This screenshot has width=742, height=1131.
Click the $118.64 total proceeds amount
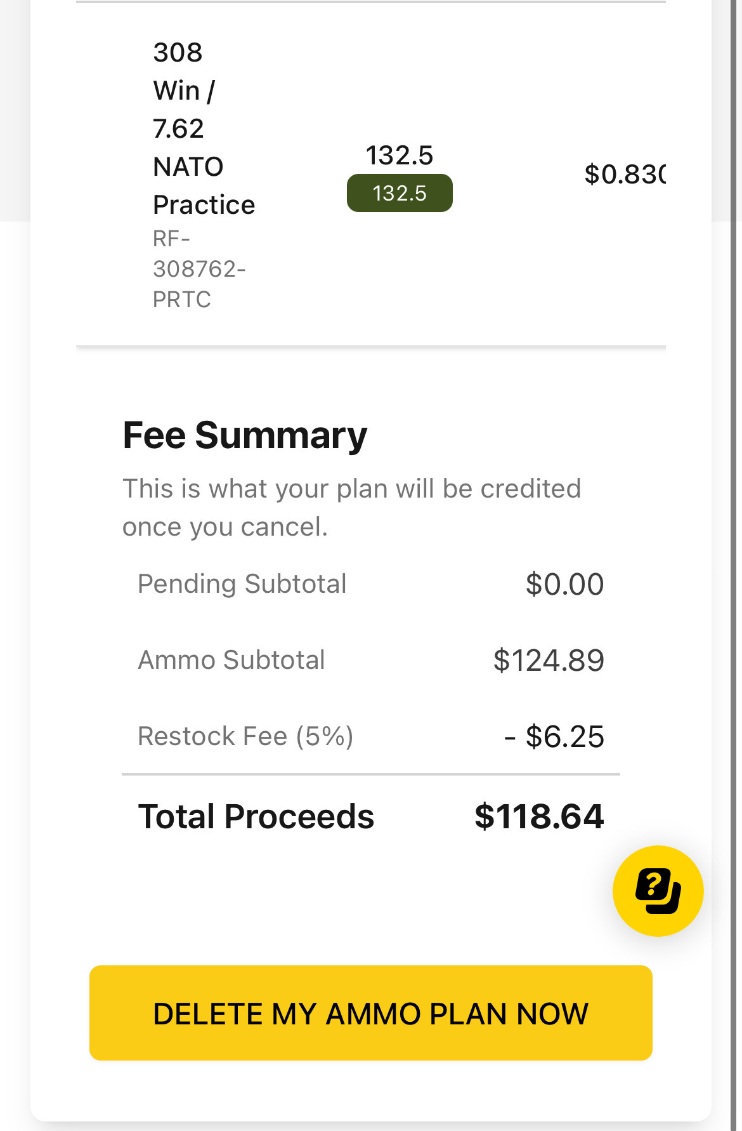point(539,816)
